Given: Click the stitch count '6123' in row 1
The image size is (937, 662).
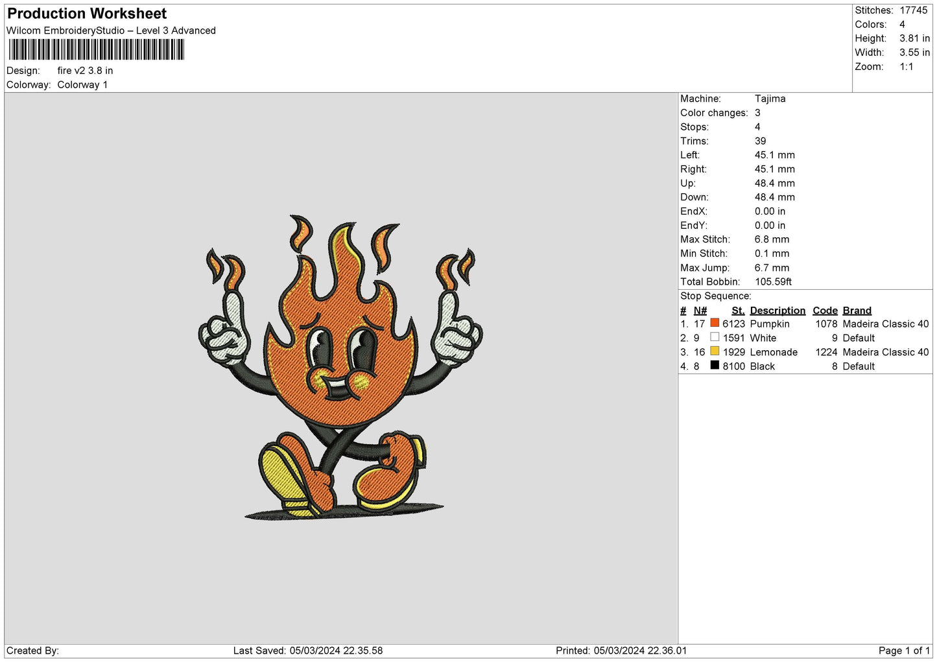Looking at the screenshot, I should pos(733,324).
